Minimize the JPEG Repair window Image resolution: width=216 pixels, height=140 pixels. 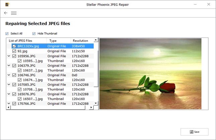[195, 4]
